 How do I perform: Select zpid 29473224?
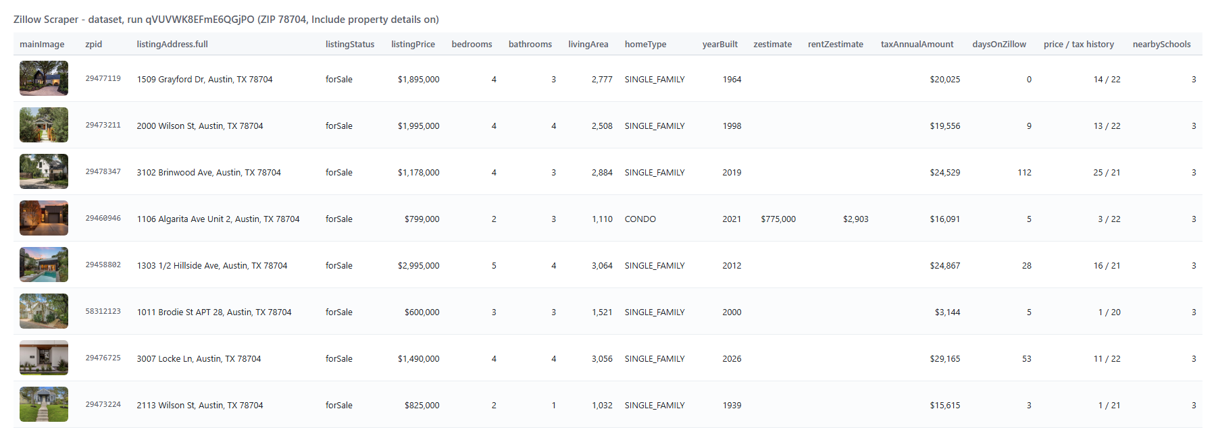[103, 404]
